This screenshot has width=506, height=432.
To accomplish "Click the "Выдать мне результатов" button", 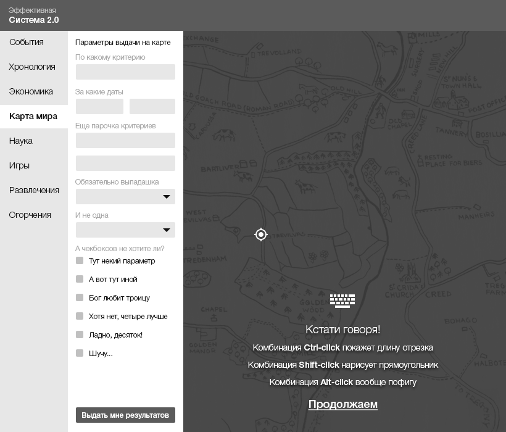I will click(125, 415).
